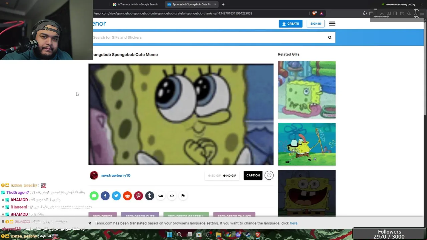The image size is (427, 240).
Task: Report the GIF with the flag icon
Action: point(183,196)
